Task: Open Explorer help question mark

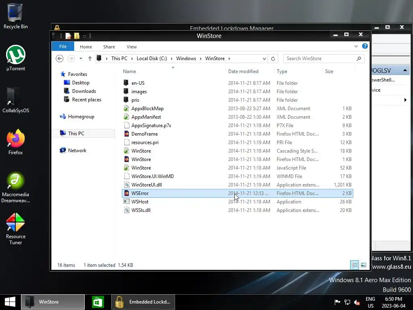Action: click(x=365, y=46)
